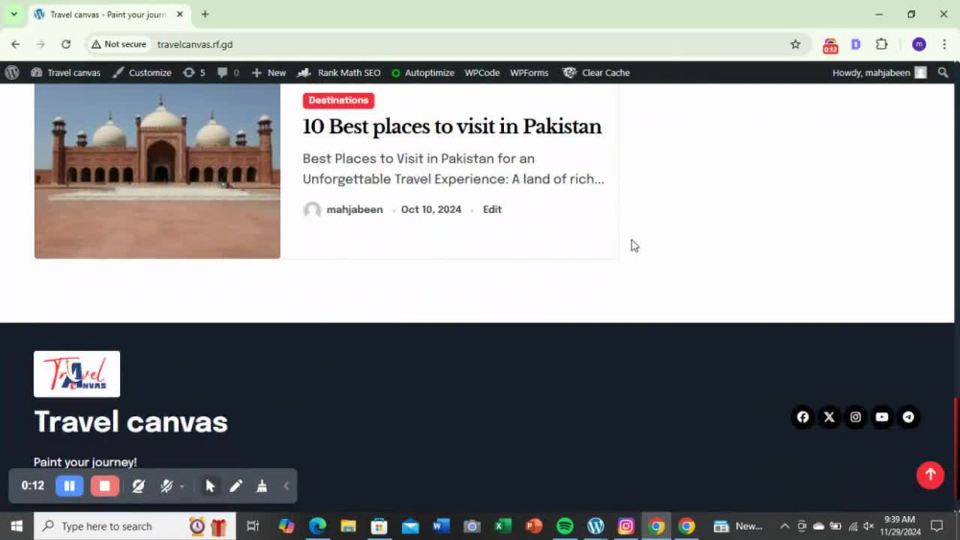Open Spotify from the taskbar
Viewport: 960px width, 540px height.
point(564,526)
